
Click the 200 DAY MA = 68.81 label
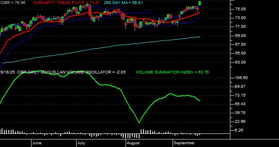coord(123,3)
